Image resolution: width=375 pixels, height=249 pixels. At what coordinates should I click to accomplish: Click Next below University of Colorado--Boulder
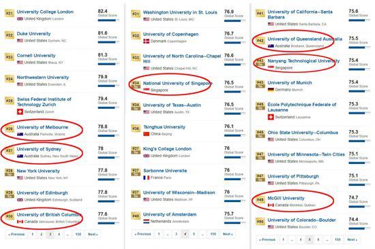pos(352,239)
